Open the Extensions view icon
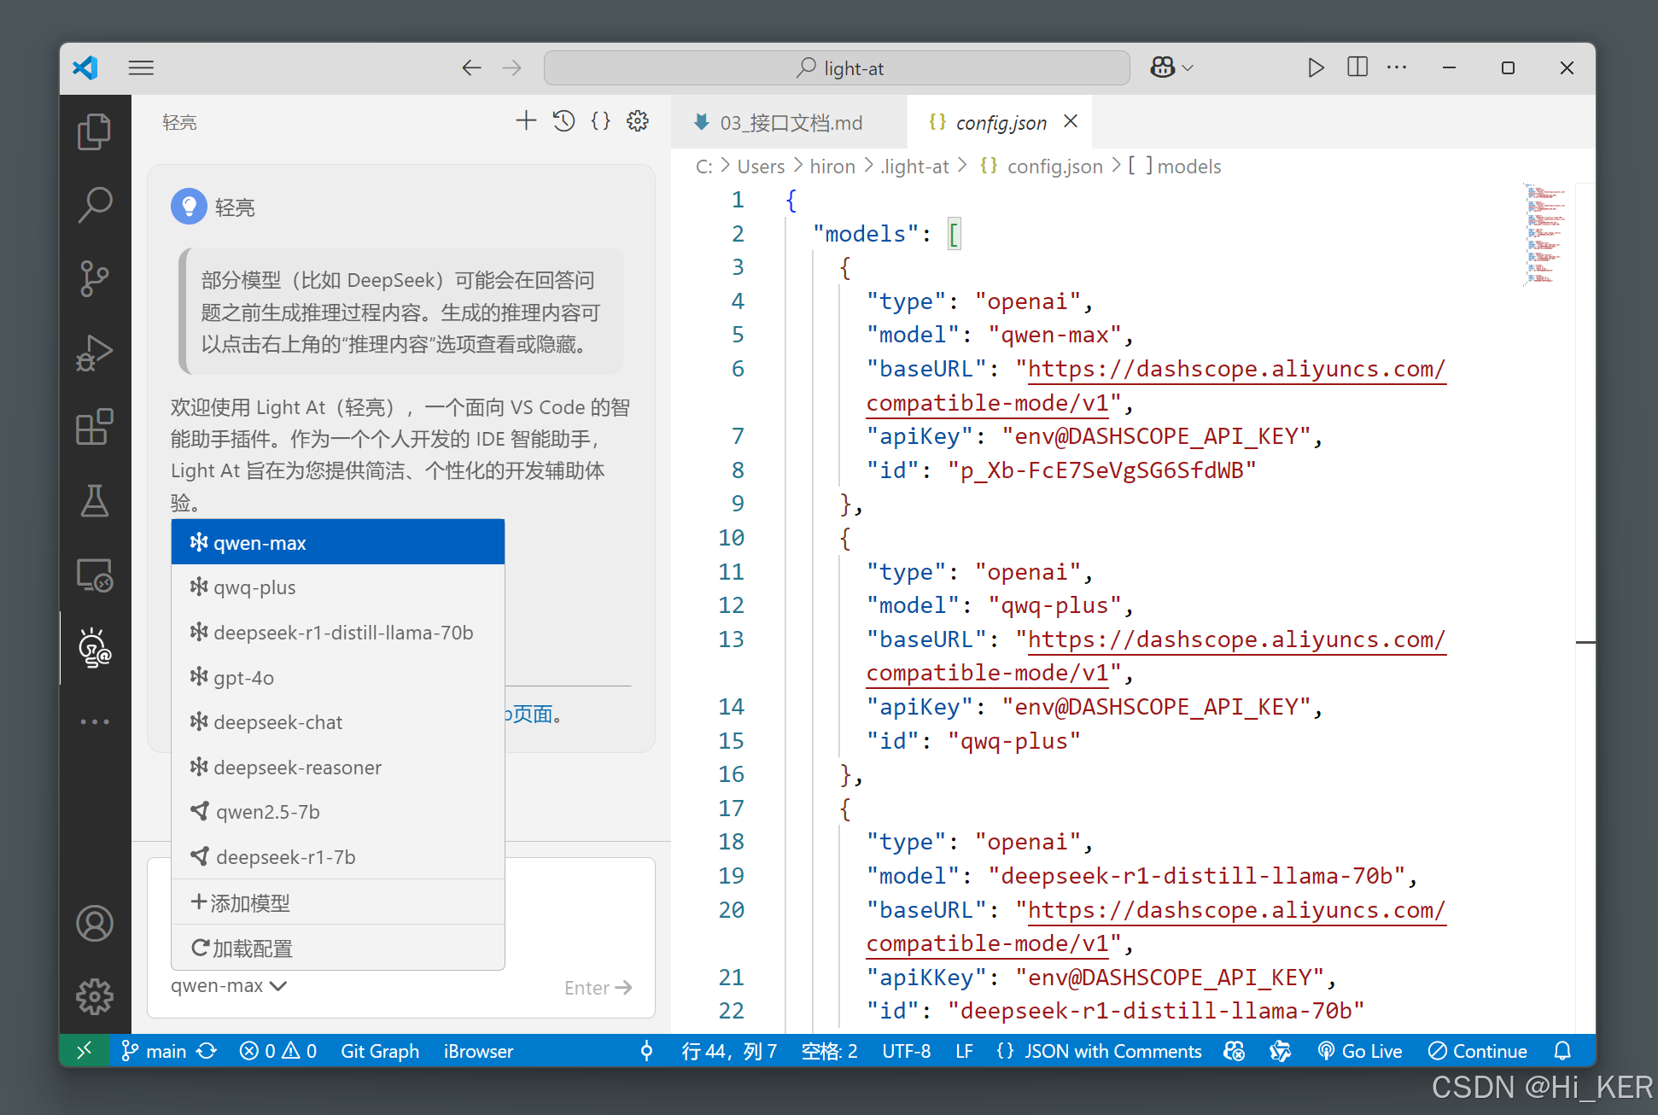 [94, 427]
